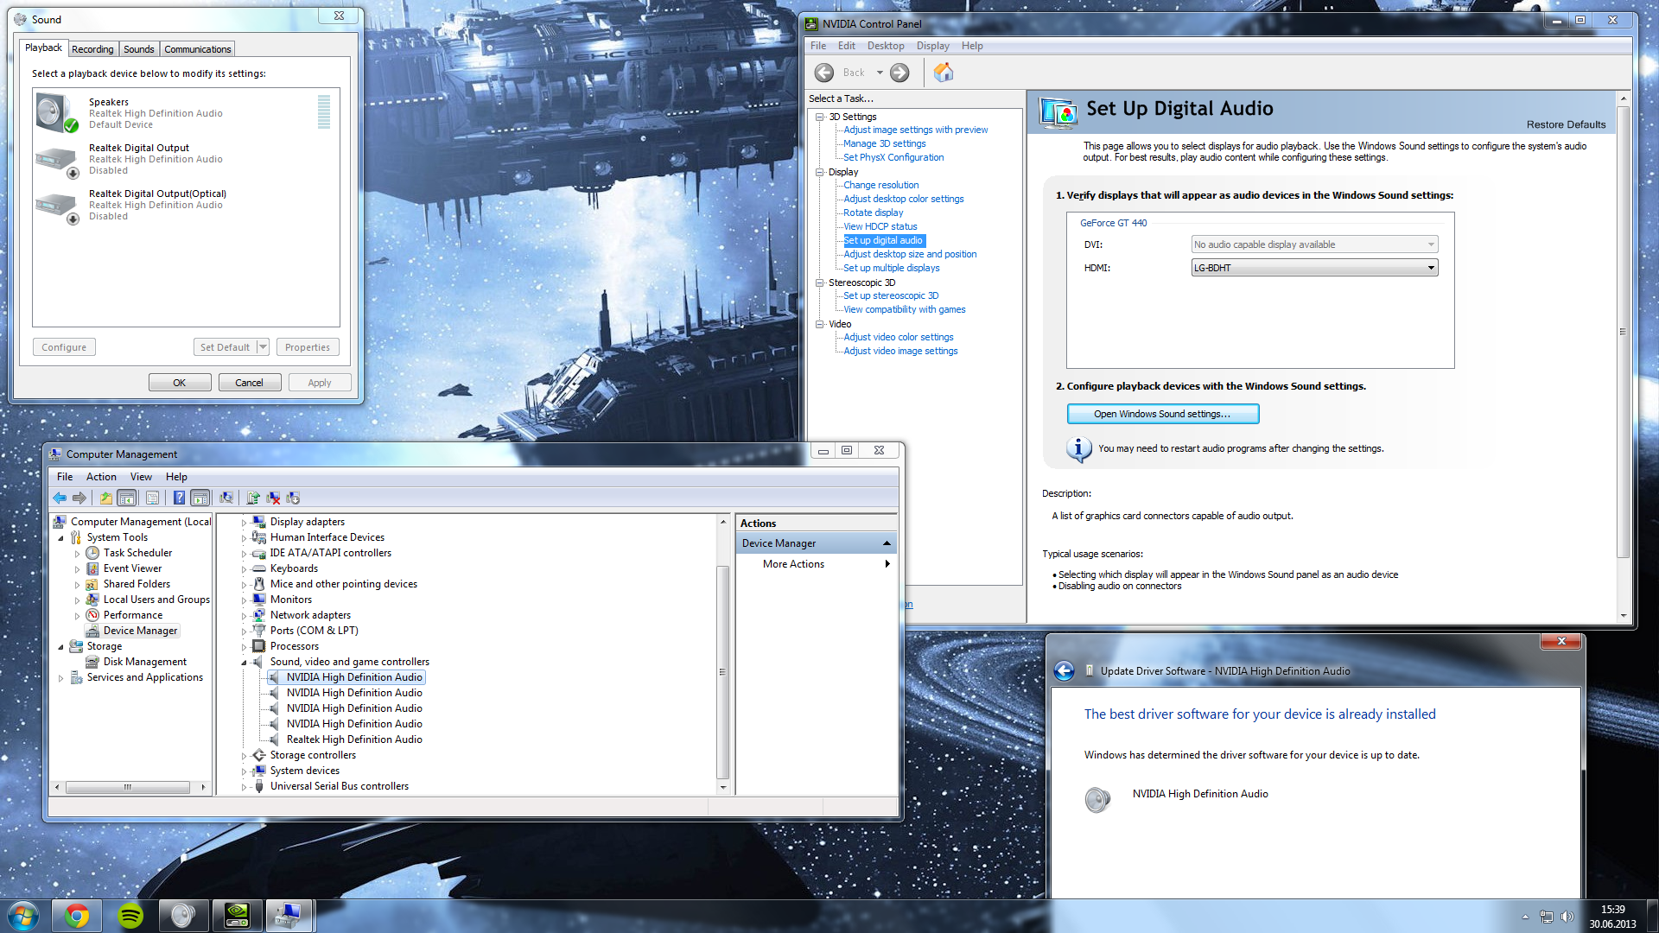
Task: Click Open Windows Sound settings button
Action: pyautogui.click(x=1162, y=414)
